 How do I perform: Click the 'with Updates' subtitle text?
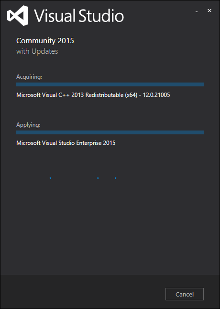37,51
